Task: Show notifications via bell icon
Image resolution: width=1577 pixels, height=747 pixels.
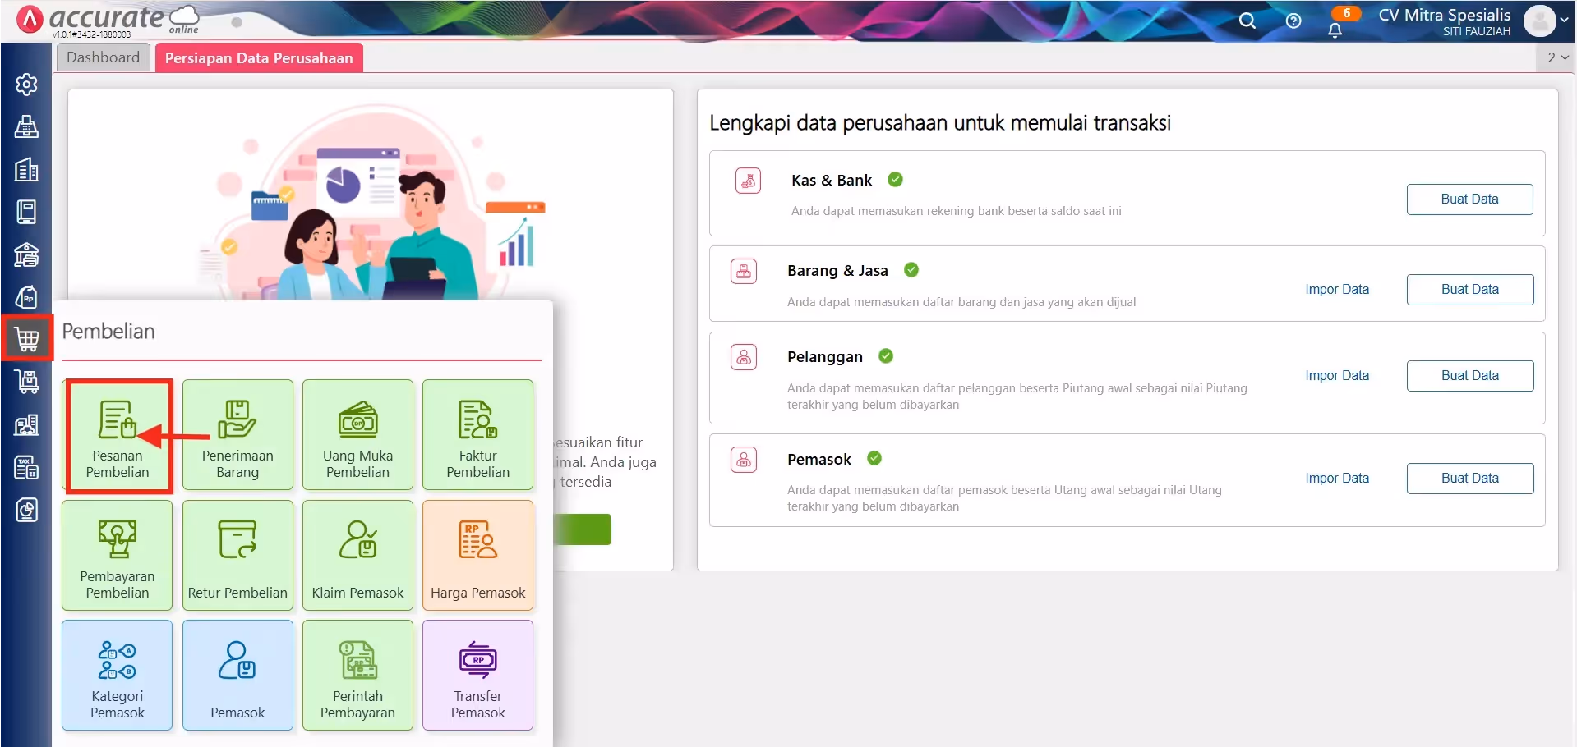Action: 1335,30
